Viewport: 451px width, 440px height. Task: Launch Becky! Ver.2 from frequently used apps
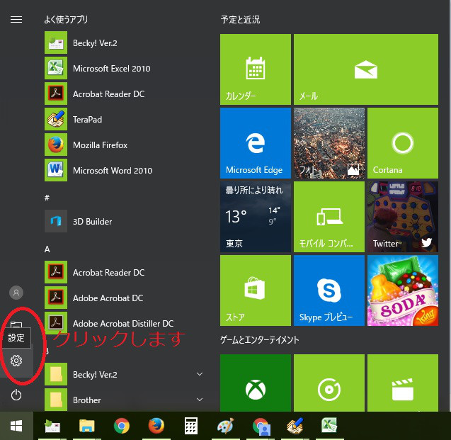pos(124,43)
